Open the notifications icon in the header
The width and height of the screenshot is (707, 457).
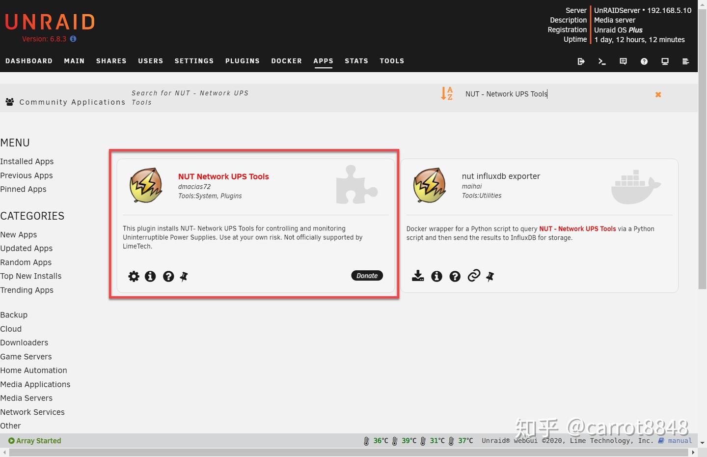tap(623, 61)
